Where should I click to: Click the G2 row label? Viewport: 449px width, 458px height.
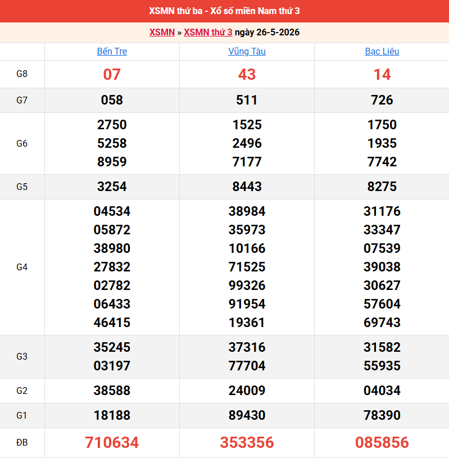(22, 391)
